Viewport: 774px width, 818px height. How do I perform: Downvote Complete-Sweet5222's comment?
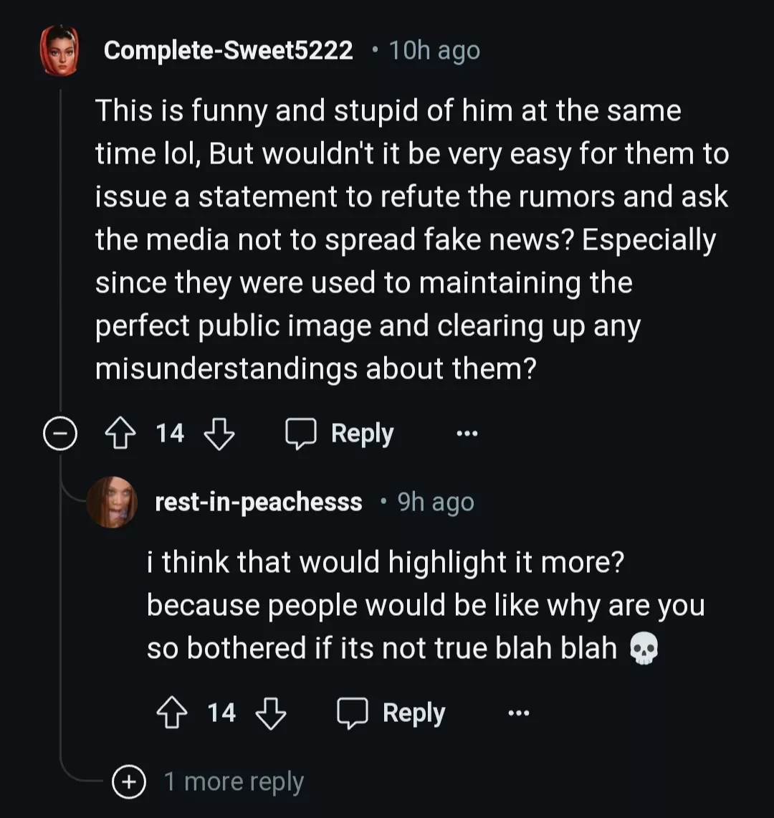(219, 434)
